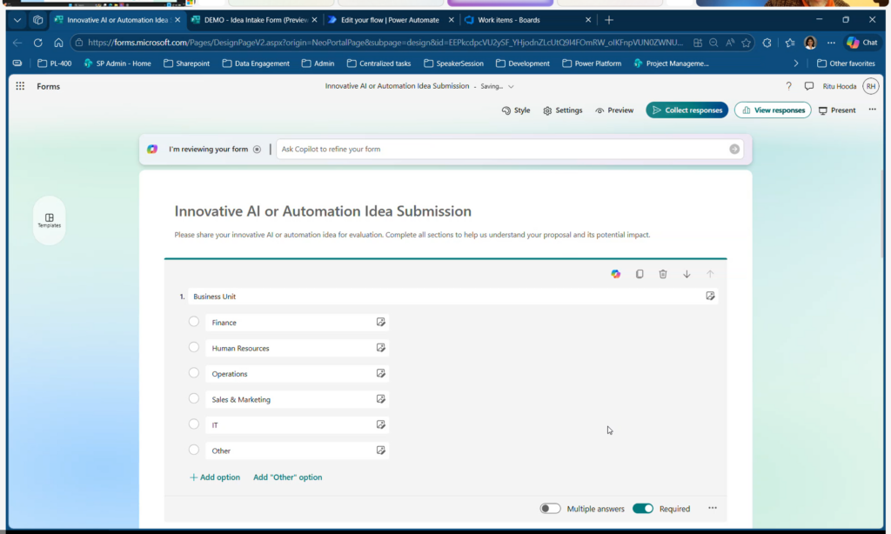
Task: Click the Help question mark icon
Action: coord(788,86)
